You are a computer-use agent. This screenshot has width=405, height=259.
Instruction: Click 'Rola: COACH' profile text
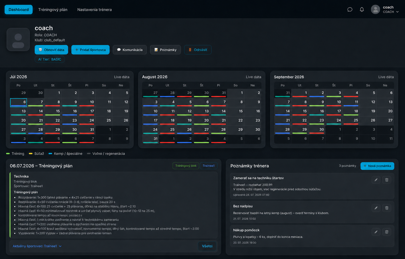tap(46, 35)
